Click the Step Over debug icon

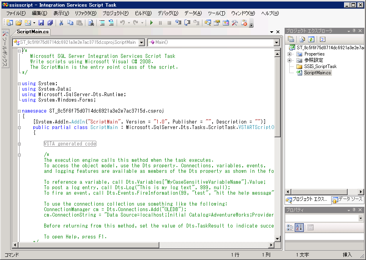tap(188, 23)
